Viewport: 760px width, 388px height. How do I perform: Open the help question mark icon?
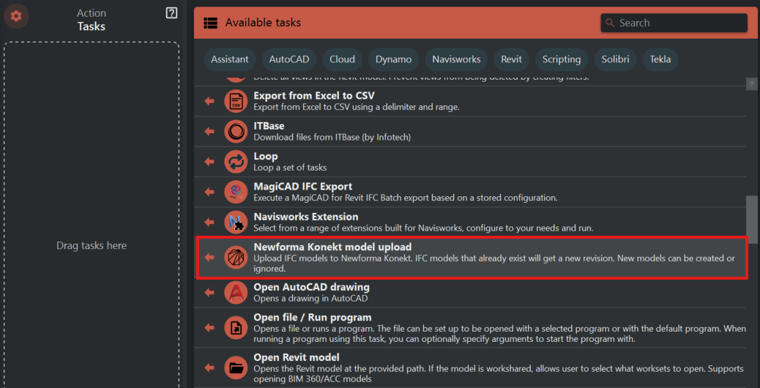(171, 14)
